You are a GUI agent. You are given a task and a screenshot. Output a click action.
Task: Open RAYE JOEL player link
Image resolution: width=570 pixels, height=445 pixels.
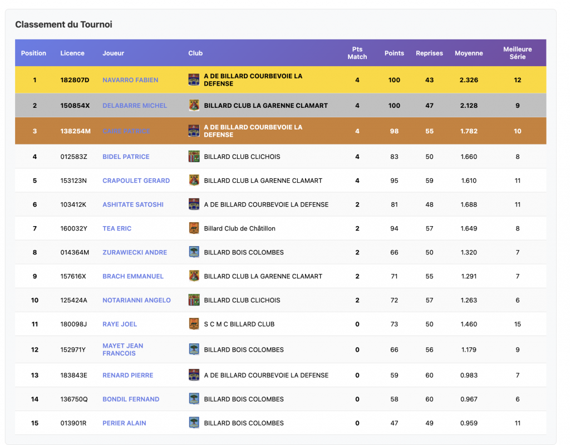click(x=120, y=324)
